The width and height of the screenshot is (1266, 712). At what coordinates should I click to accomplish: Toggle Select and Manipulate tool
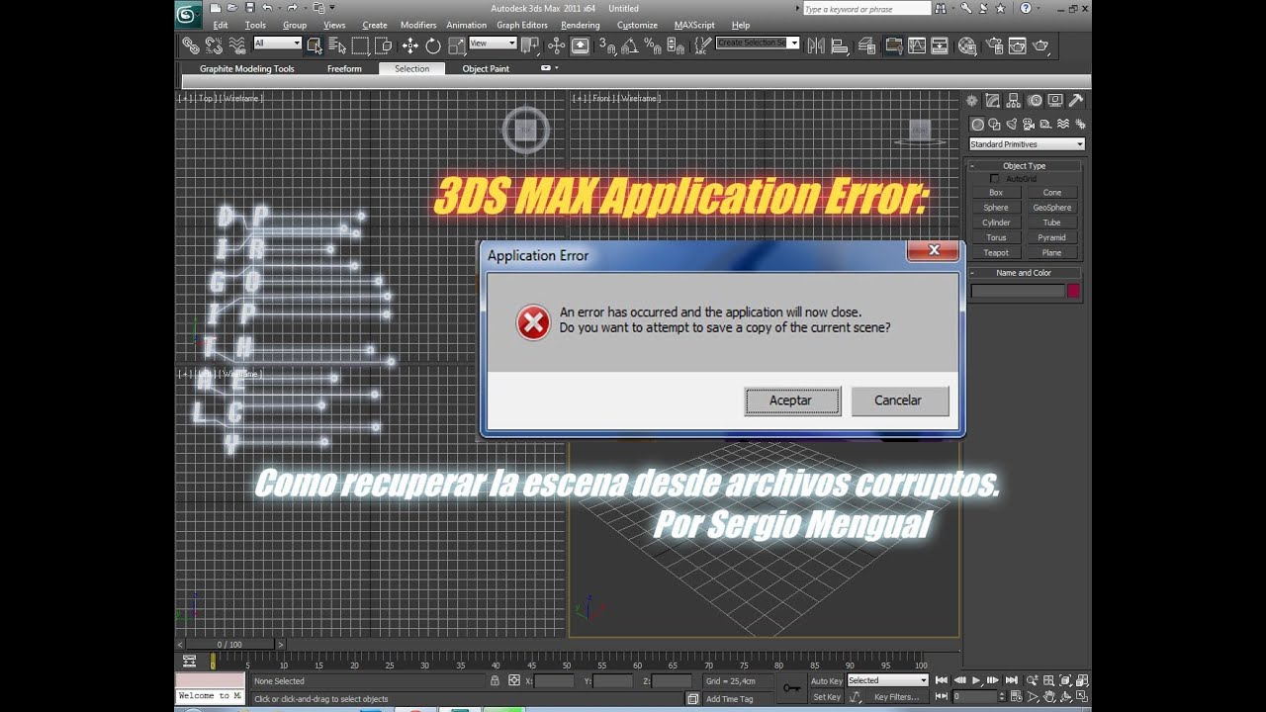pyautogui.click(x=557, y=45)
